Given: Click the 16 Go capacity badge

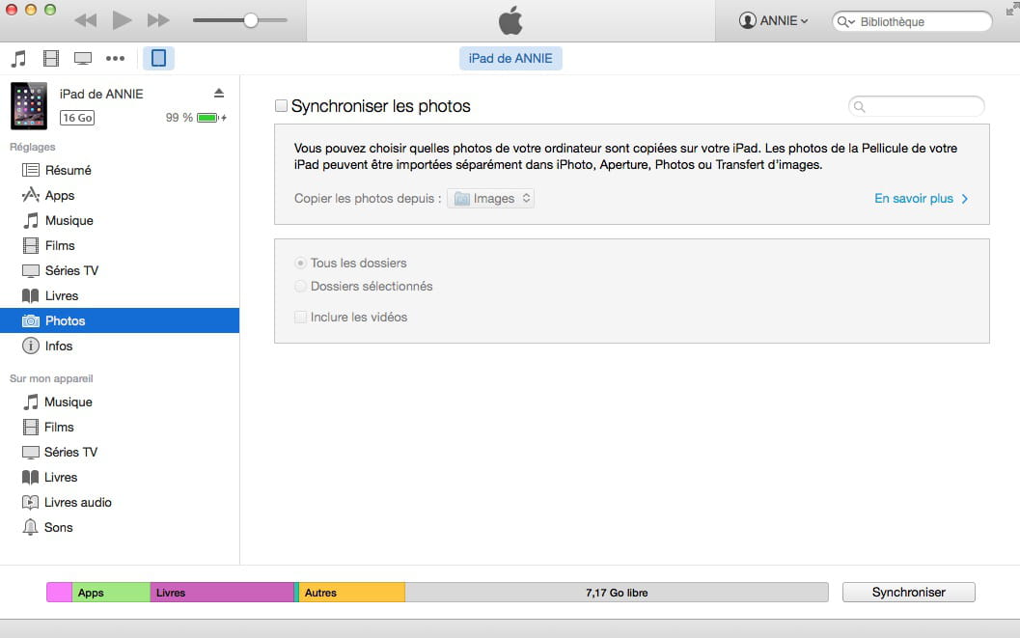Looking at the screenshot, I should click(77, 118).
